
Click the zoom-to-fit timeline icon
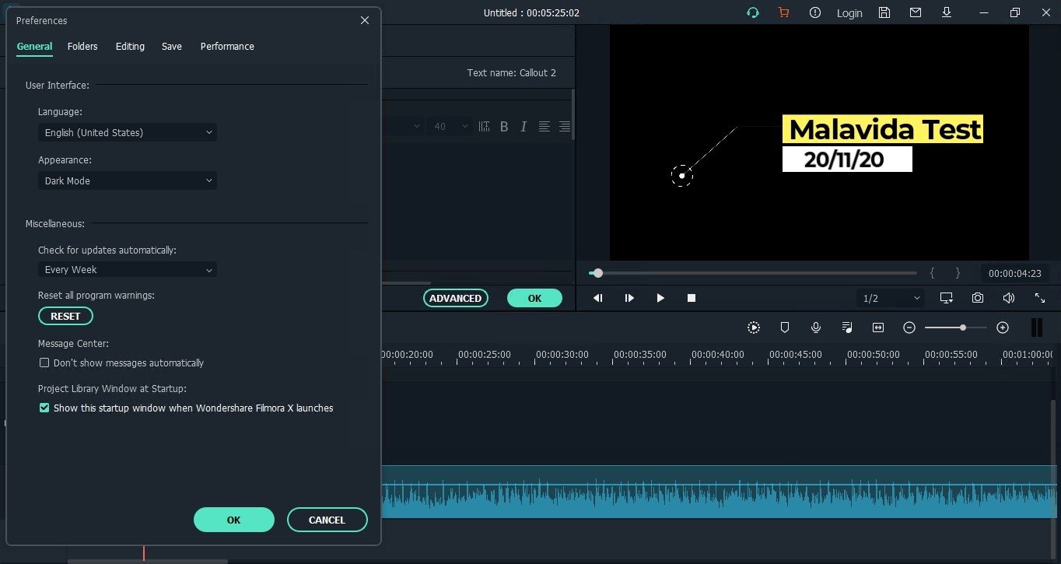(878, 328)
